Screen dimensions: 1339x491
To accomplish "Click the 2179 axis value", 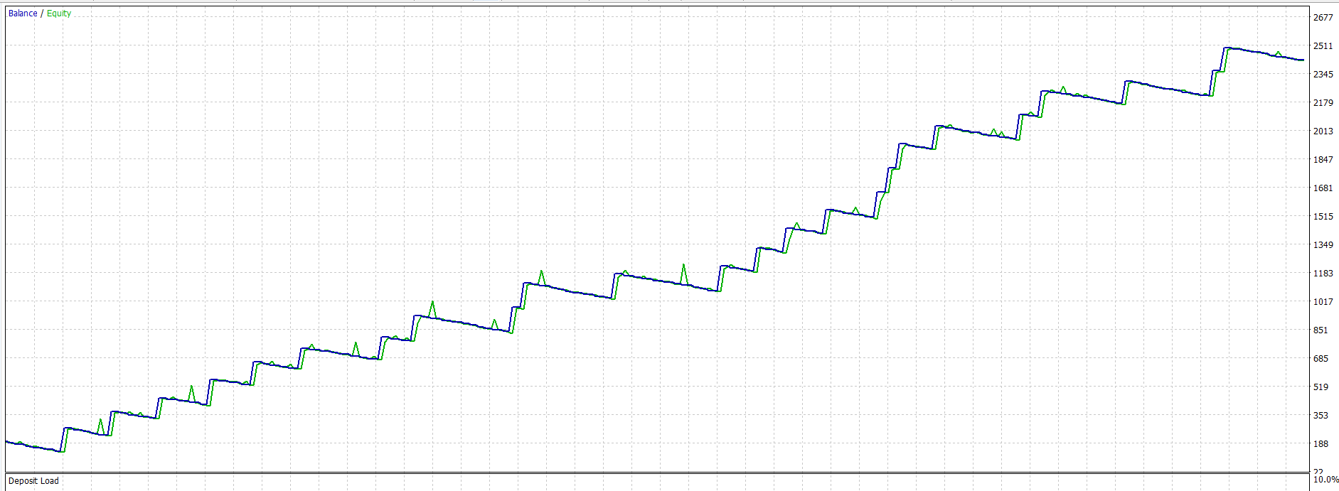I will 1323,103.
